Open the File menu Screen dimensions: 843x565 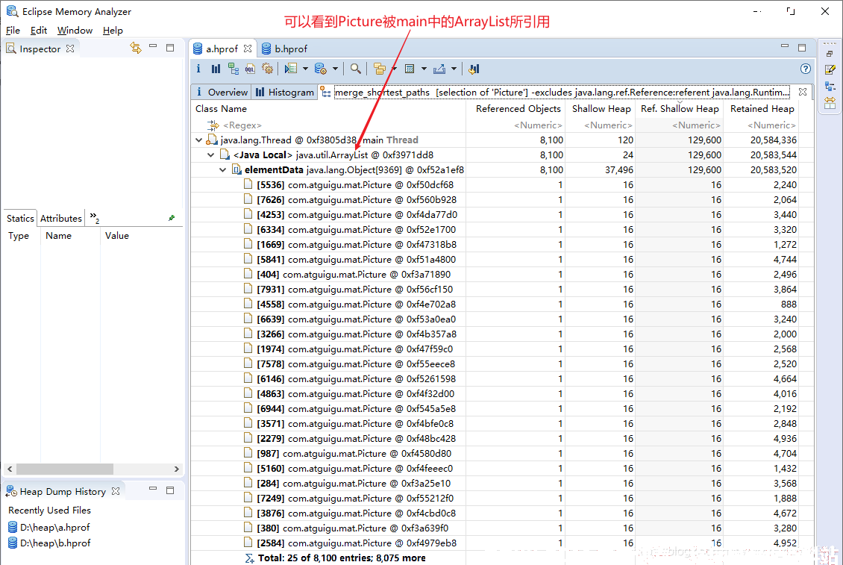coord(13,30)
